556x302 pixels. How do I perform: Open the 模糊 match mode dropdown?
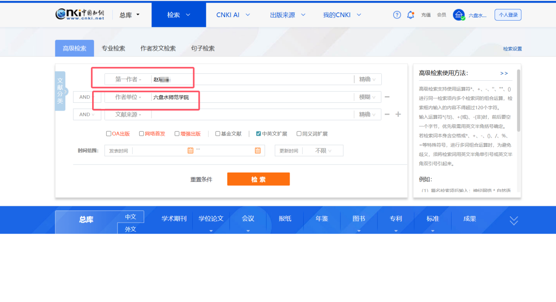(367, 97)
